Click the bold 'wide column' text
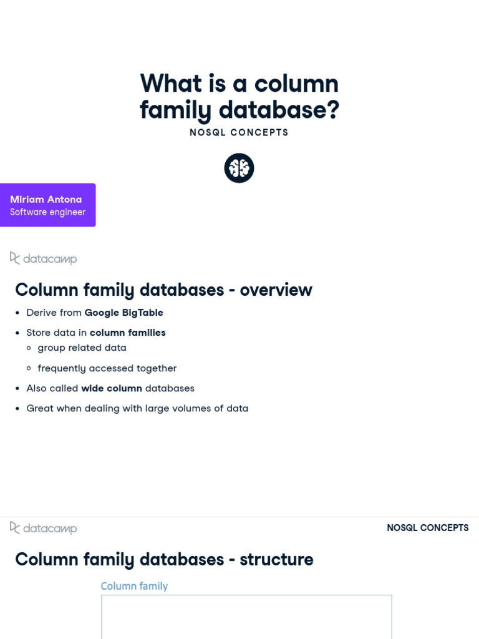Image resolution: width=479 pixels, height=639 pixels. click(112, 388)
